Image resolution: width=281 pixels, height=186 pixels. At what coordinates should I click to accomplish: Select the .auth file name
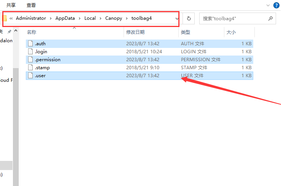(40, 43)
